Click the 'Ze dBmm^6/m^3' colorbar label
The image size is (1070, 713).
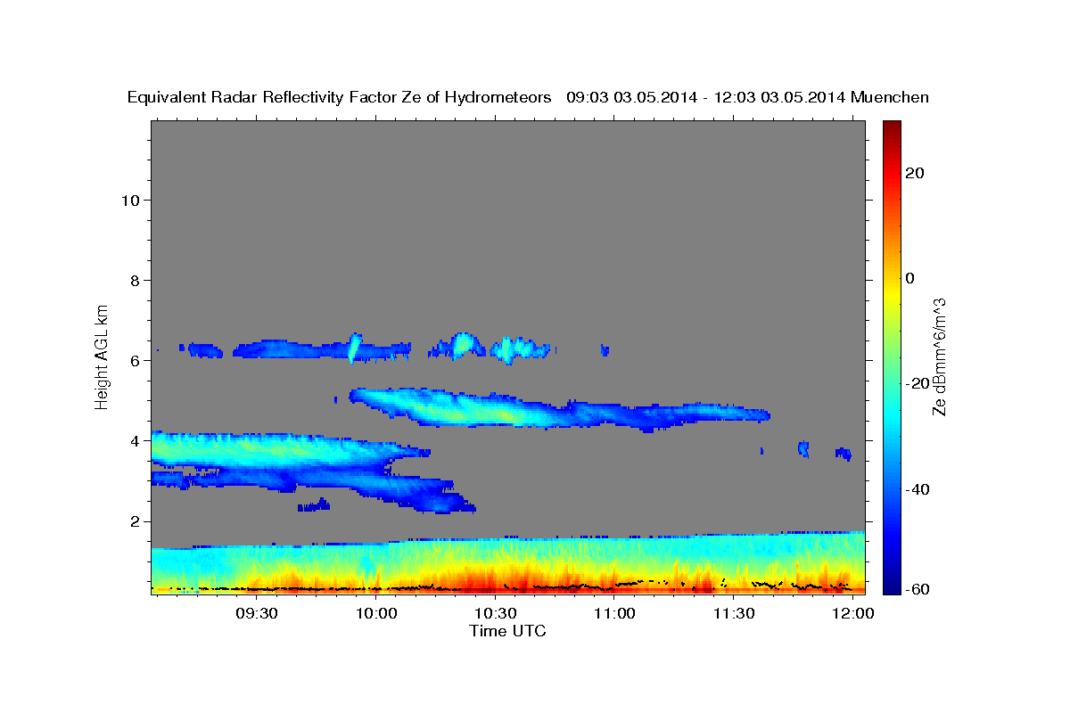[x=939, y=356]
